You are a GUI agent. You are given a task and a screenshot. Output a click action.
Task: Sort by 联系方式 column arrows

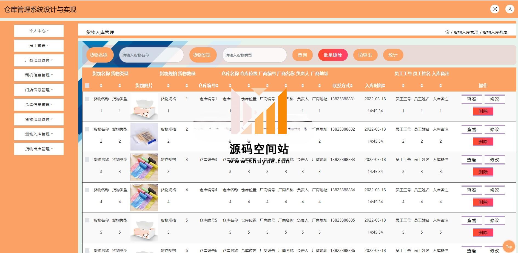[x=351, y=86]
